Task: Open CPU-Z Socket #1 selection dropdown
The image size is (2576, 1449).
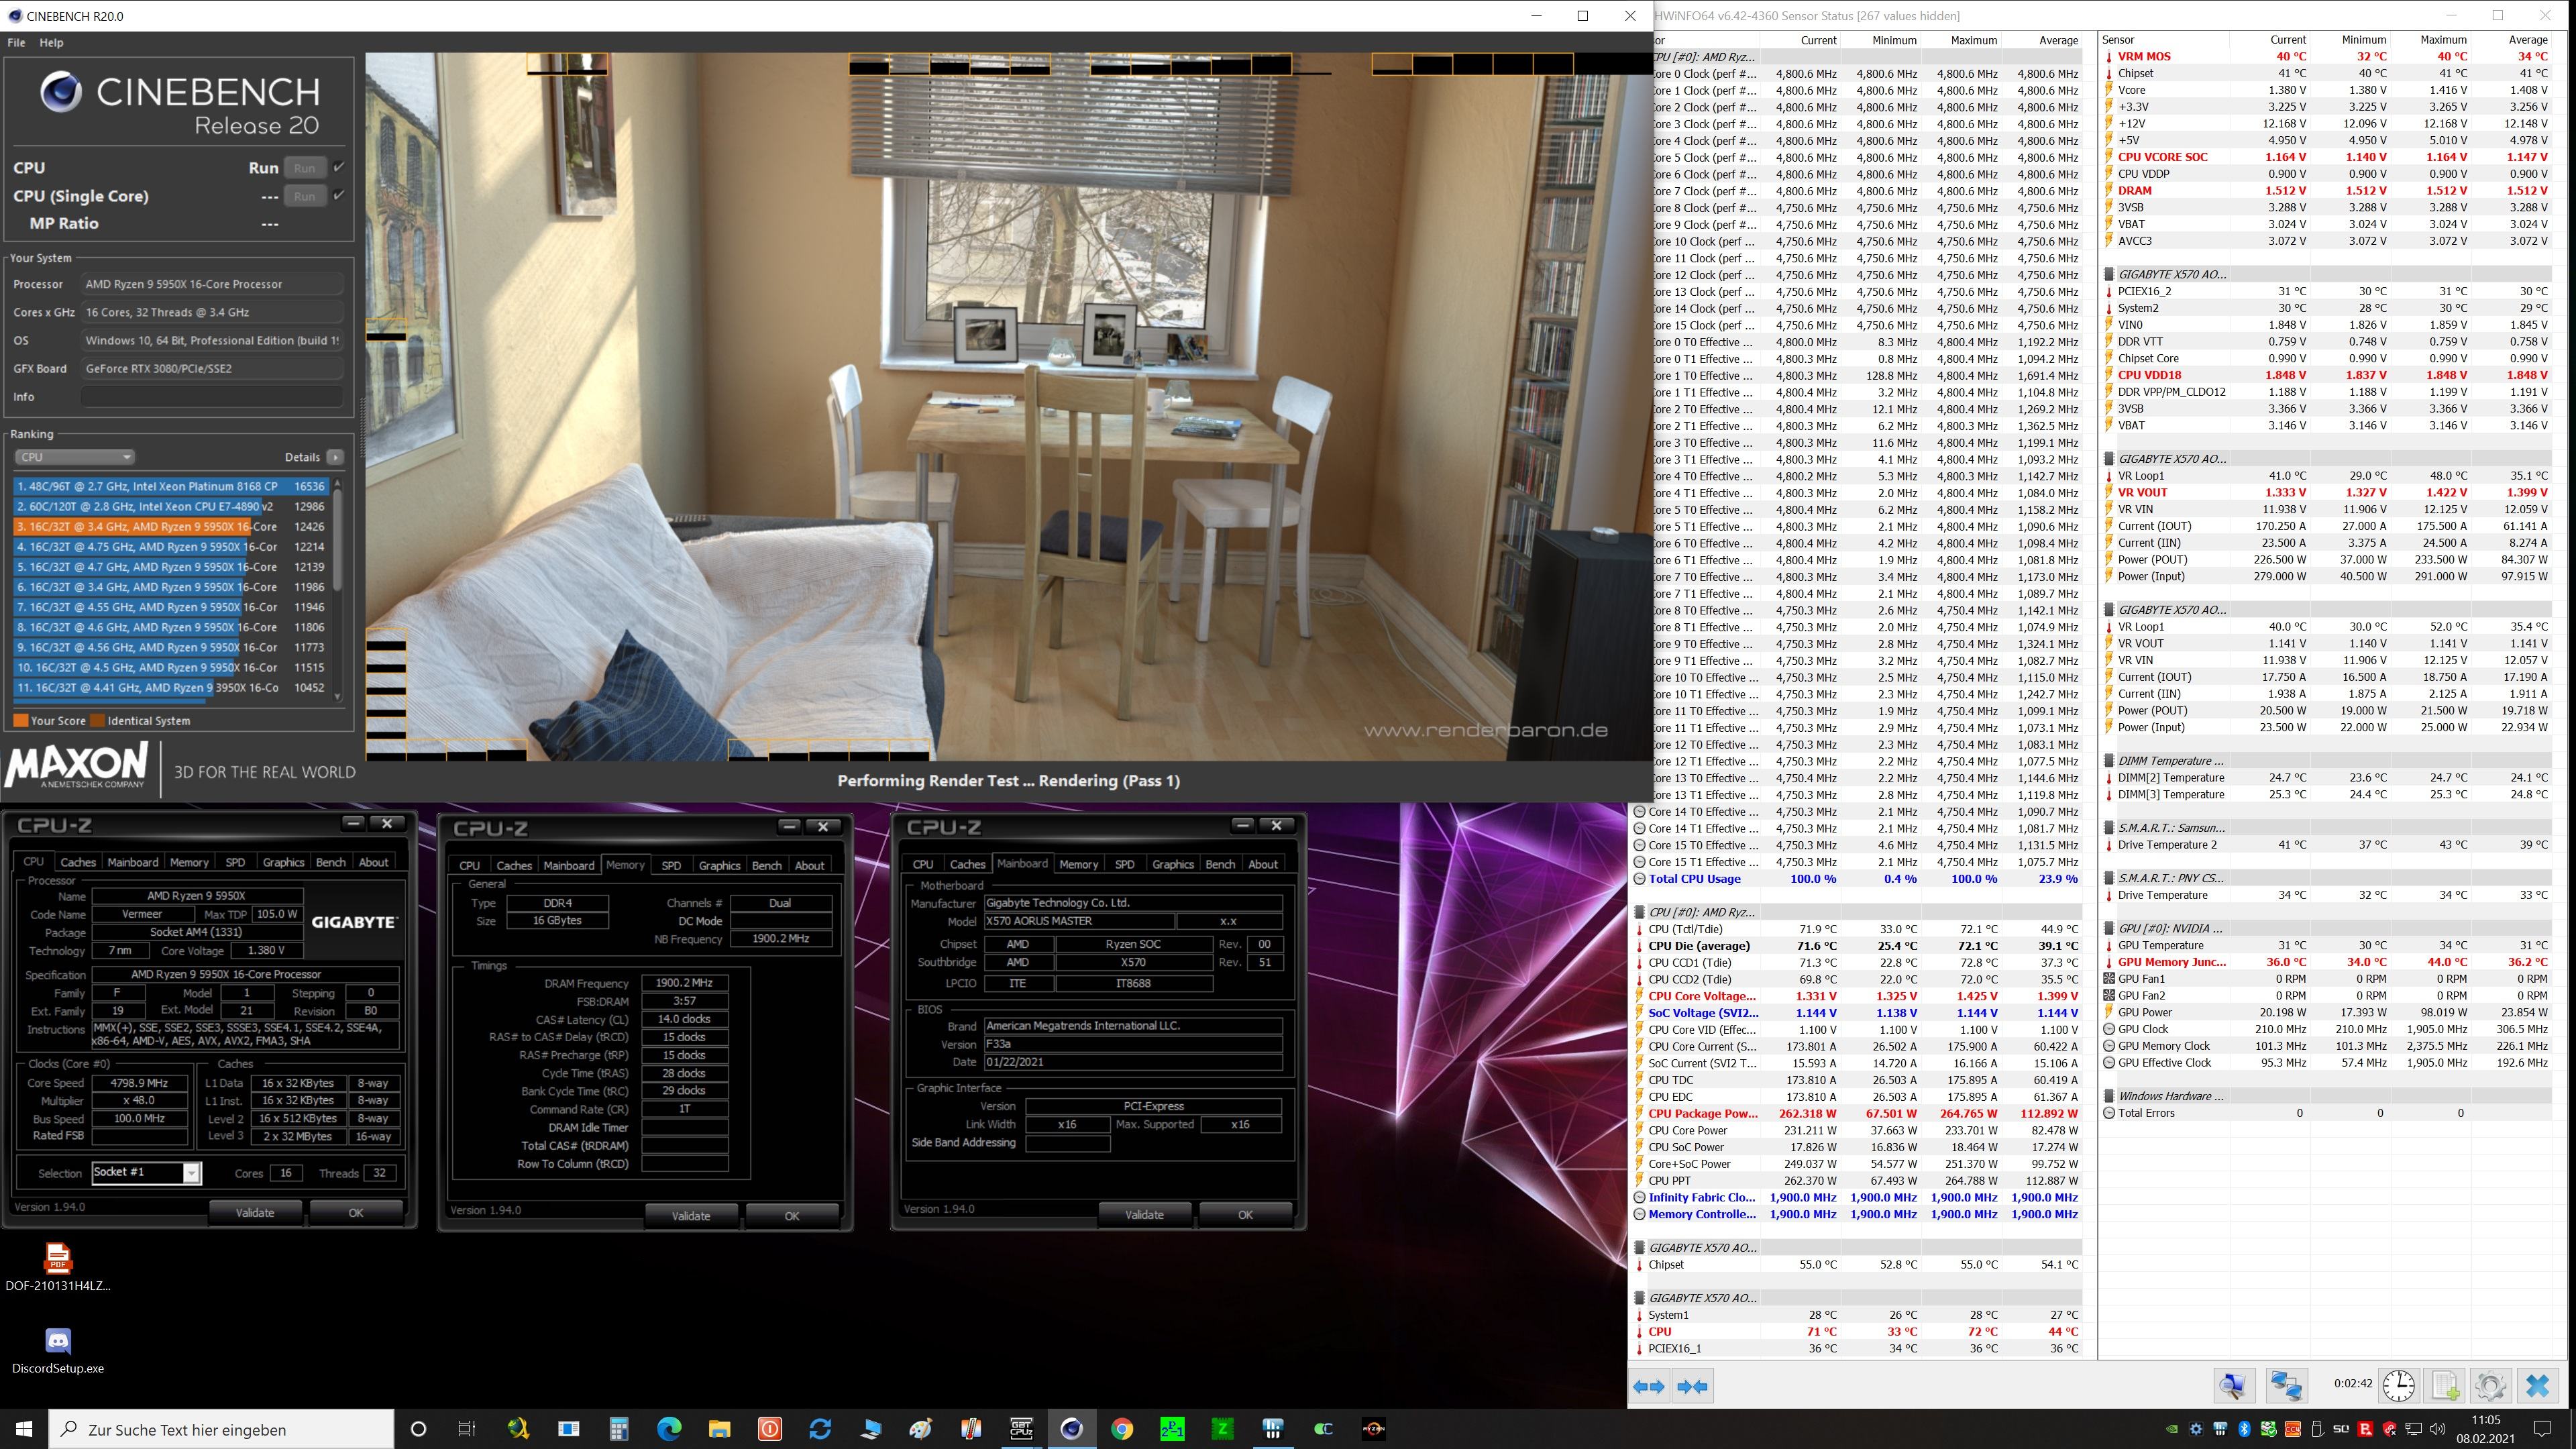Action: [191, 1173]
